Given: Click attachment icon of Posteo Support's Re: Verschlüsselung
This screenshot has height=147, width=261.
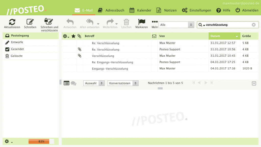Looking at the screenshot, I should coord(80,49).
